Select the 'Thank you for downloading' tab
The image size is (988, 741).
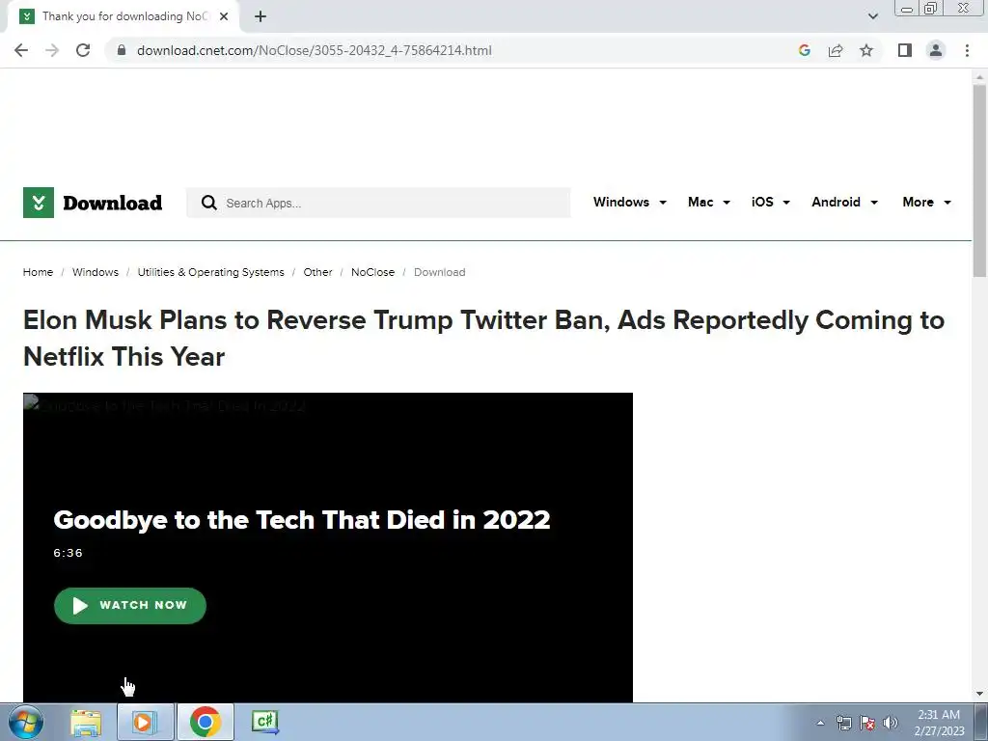coord(123,16)
